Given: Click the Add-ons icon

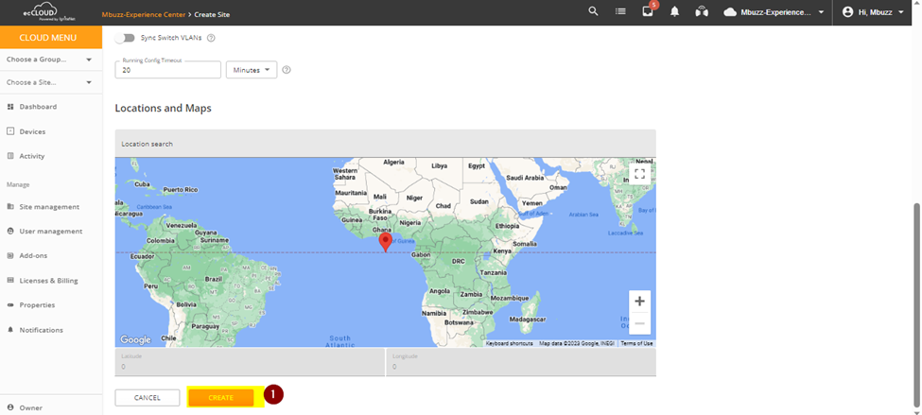Looking at the screenshot, I should tap(10, 255).
